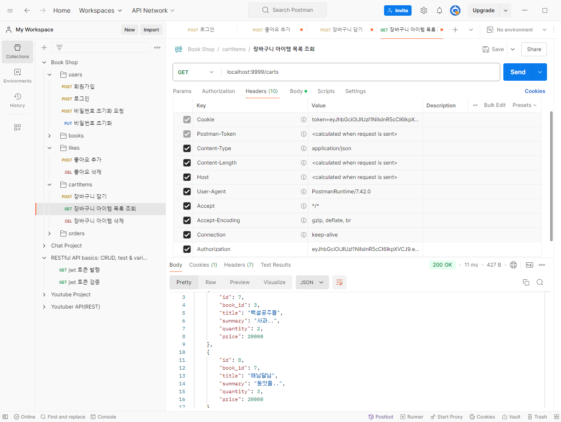Open the POST 로그인 request tab

pyautogui.click(x=201, y=30)
